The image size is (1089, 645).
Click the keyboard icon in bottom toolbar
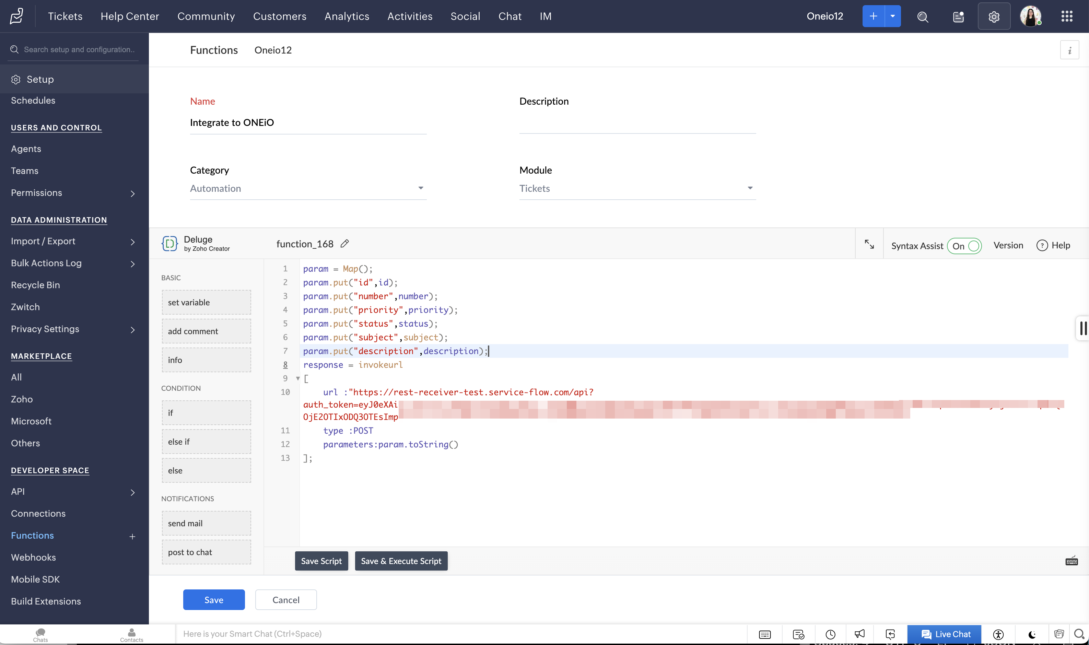765,635
